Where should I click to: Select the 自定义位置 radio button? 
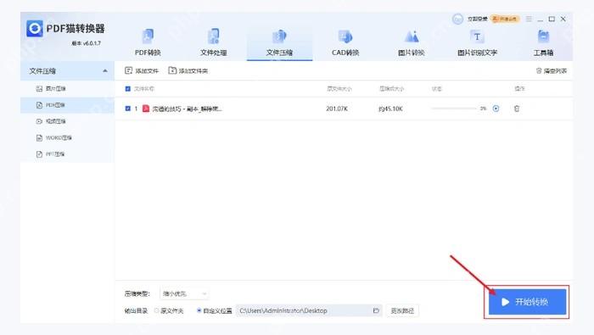tap(199, 310)
